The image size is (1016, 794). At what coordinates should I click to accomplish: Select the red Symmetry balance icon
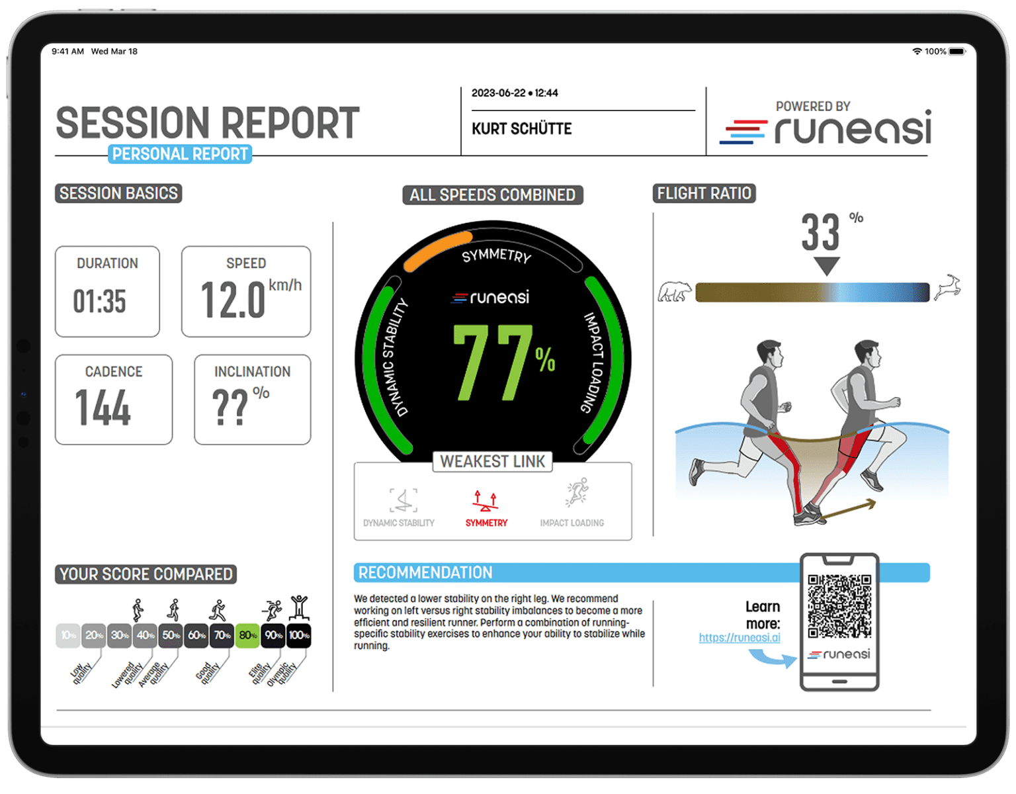486,501
